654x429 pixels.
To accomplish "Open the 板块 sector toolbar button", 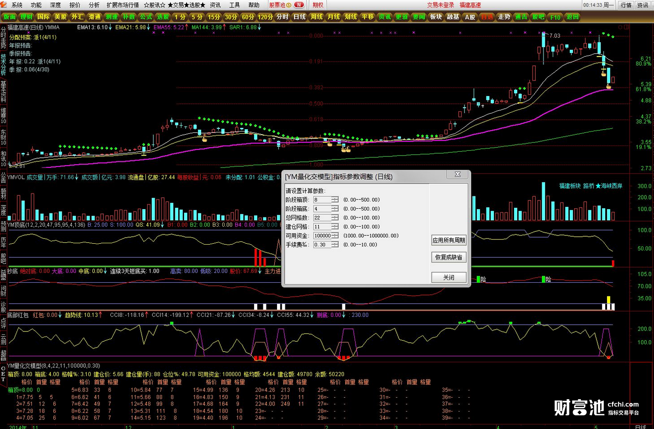I will [436, 17].
